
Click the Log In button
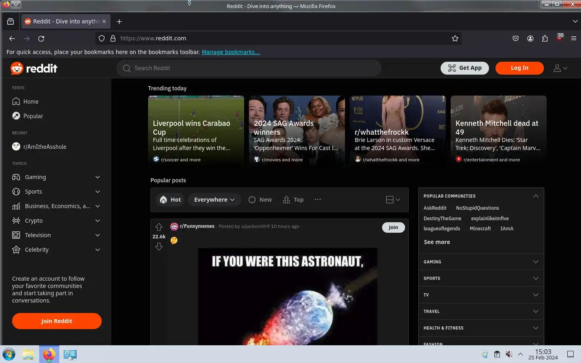click(x=520, y=68)
